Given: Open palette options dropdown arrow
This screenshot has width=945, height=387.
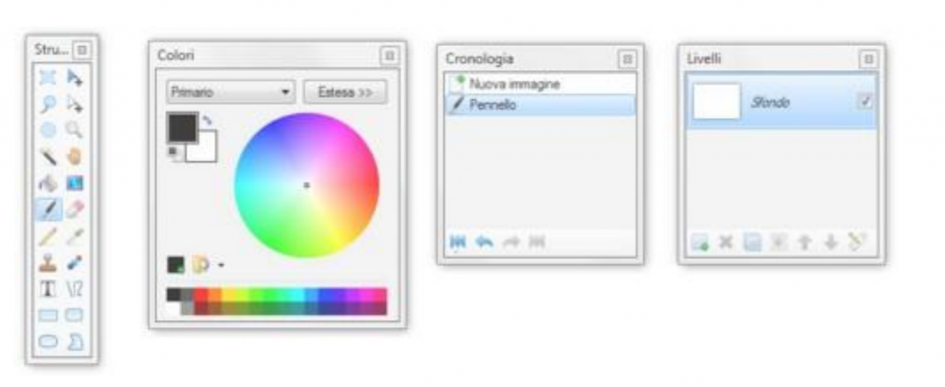Looking at the screenshot, I should coord(221,264).
